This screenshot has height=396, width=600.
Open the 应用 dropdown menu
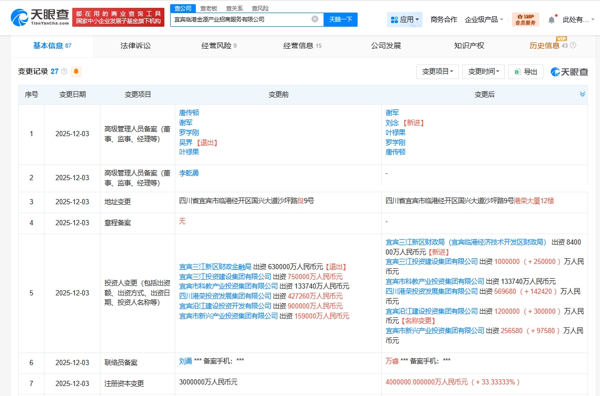click(405, 20)
